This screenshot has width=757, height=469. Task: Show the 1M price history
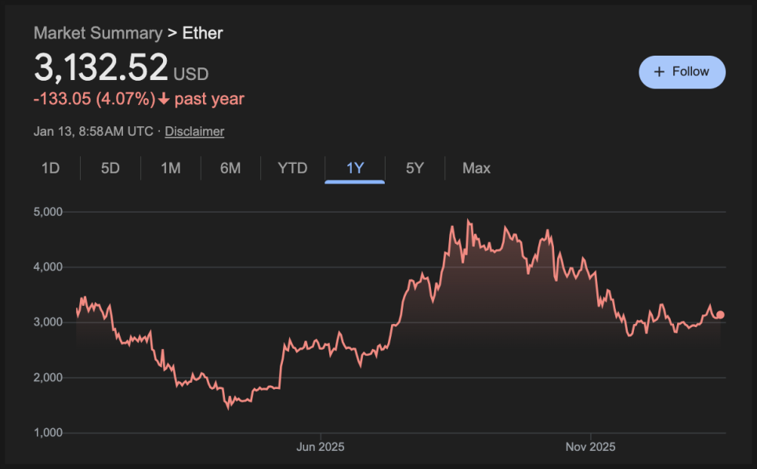coord(171,168)
